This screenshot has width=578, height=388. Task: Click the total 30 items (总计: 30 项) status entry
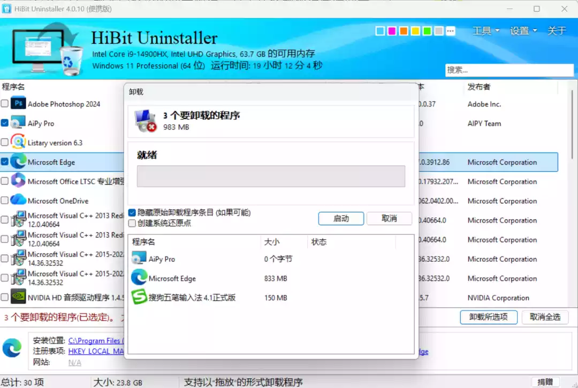click(x=22, y=382)
